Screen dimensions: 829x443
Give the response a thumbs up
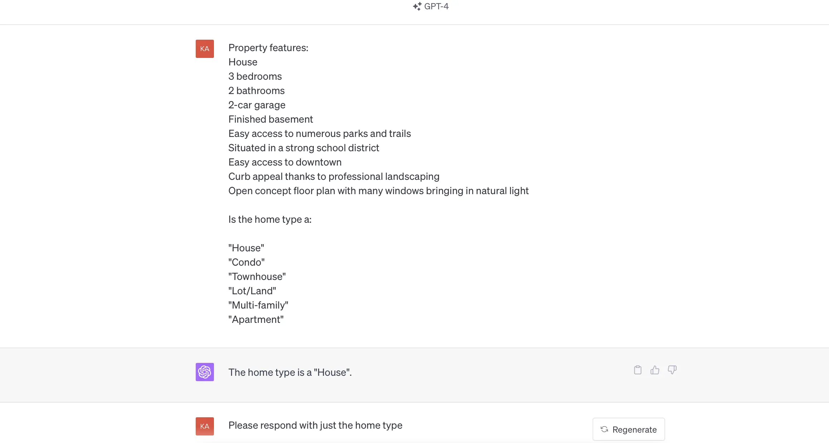tap(655, 370)
